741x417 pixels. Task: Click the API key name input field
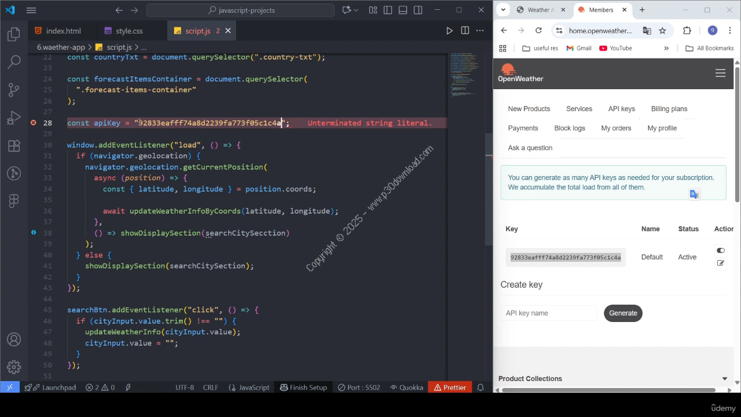(x=548, y=313)
